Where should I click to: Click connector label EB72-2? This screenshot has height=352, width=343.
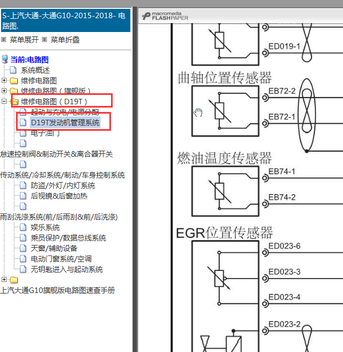point(282,91)
